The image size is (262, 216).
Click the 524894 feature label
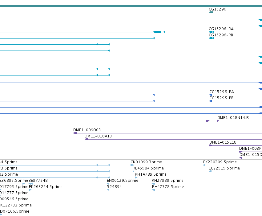point(114,187)
